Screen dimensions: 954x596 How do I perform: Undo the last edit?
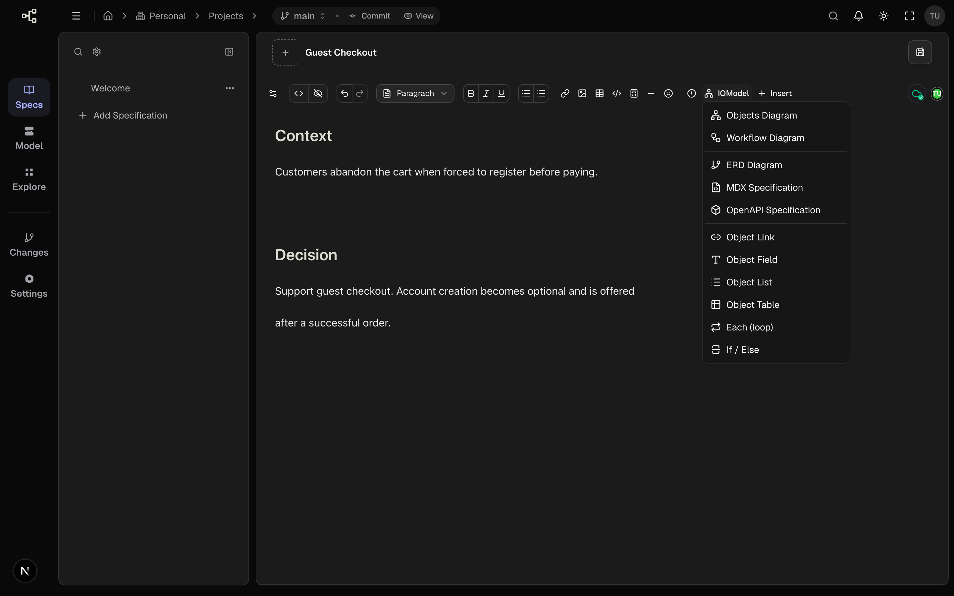pyautogui.click(x=344, y=93)
